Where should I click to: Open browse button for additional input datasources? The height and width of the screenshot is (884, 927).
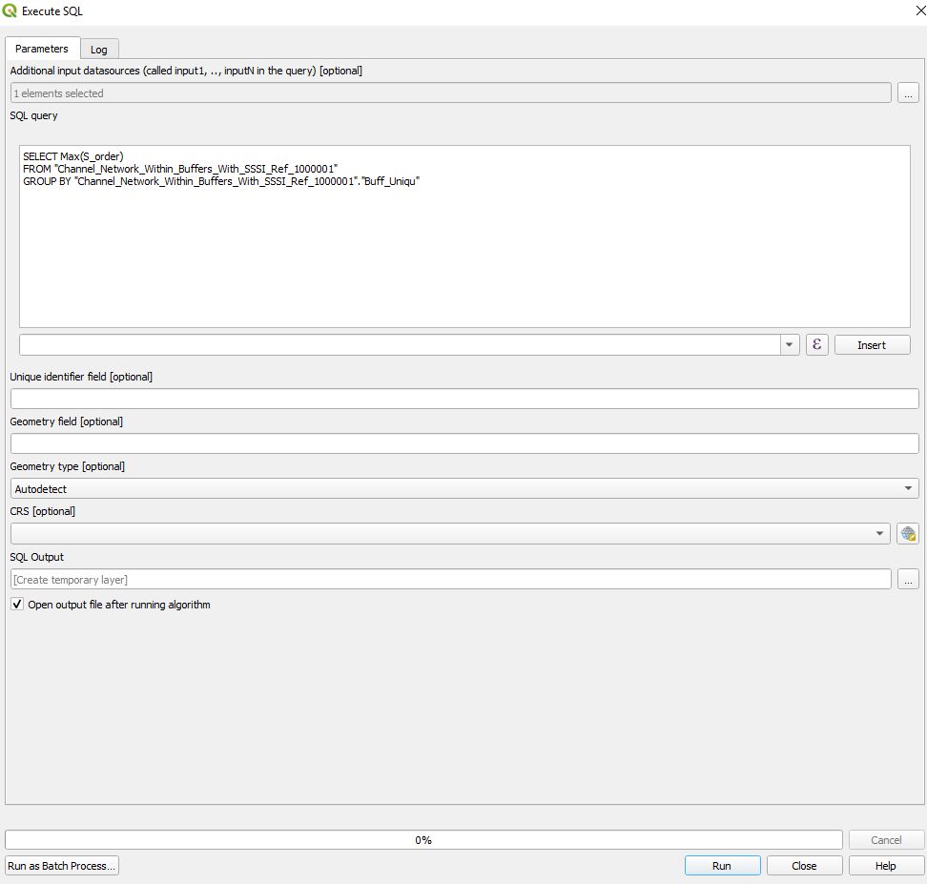tap(908, 93)
